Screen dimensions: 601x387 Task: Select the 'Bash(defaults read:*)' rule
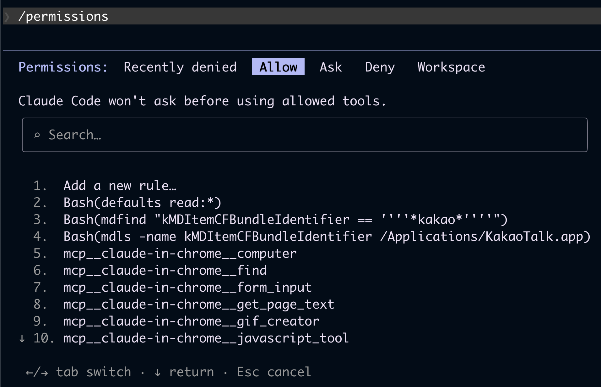143,203
